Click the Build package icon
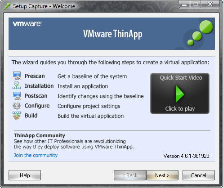Image resolution: width=223 pixels, height=188 pixels. [x=17, y=116]
